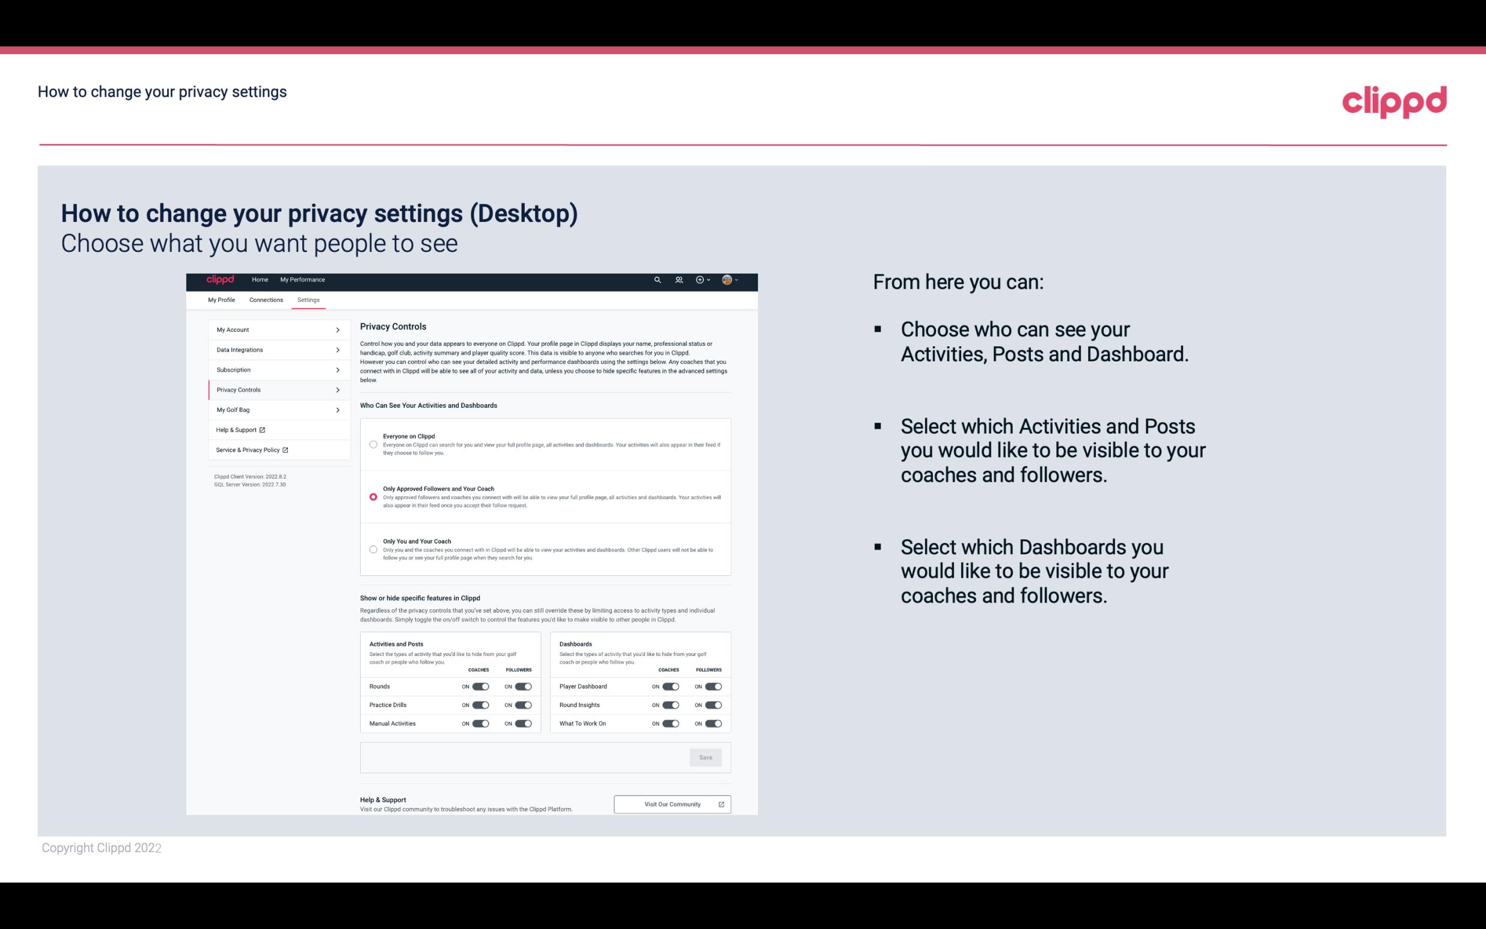Select the Everyone on Clippd radio button
The image size is (1486, 929).
[371, 444]
